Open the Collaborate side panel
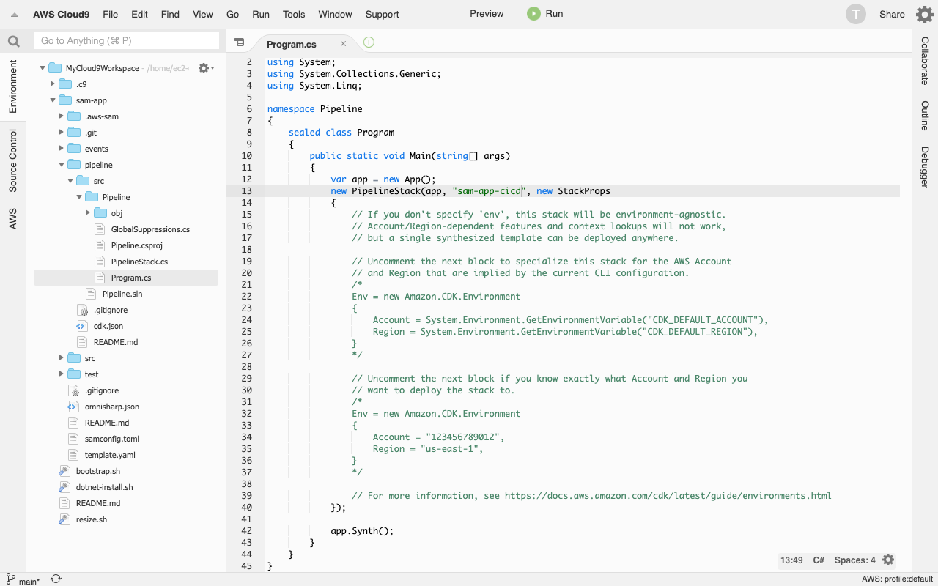Image resolution: width=938 pixels, height=586 pixels. click(925, 61)
